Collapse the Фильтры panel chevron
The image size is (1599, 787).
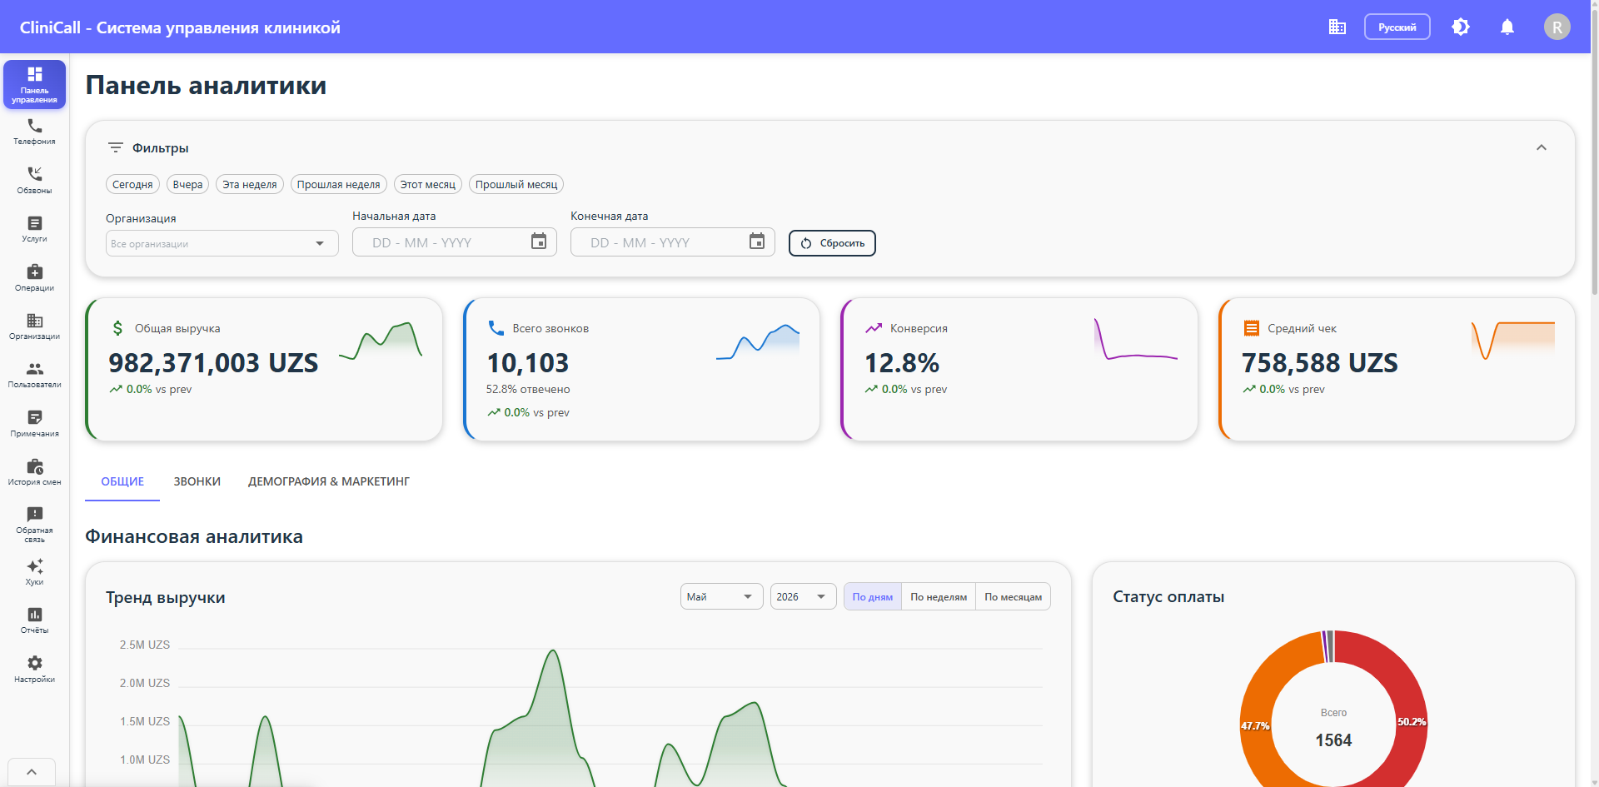coord(1542,147)
